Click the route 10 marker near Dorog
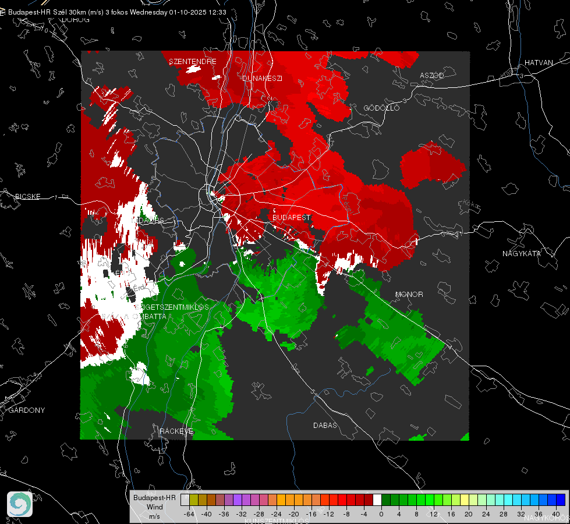Screen dimensions: 570x524 [44, 30]
